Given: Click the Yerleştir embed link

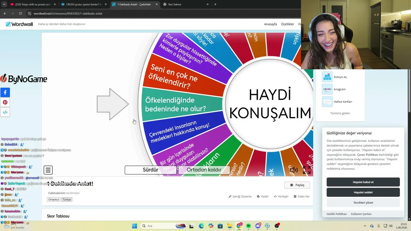Looking at the screenshot, I should click(x=281, y=196).
